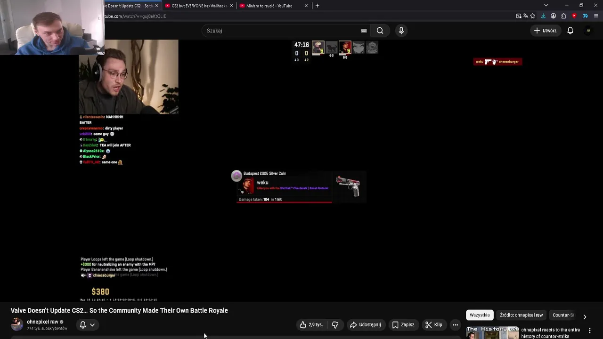603x339 pixels.
Task: Click the '$380' money display in video
Action: [100, 291]
